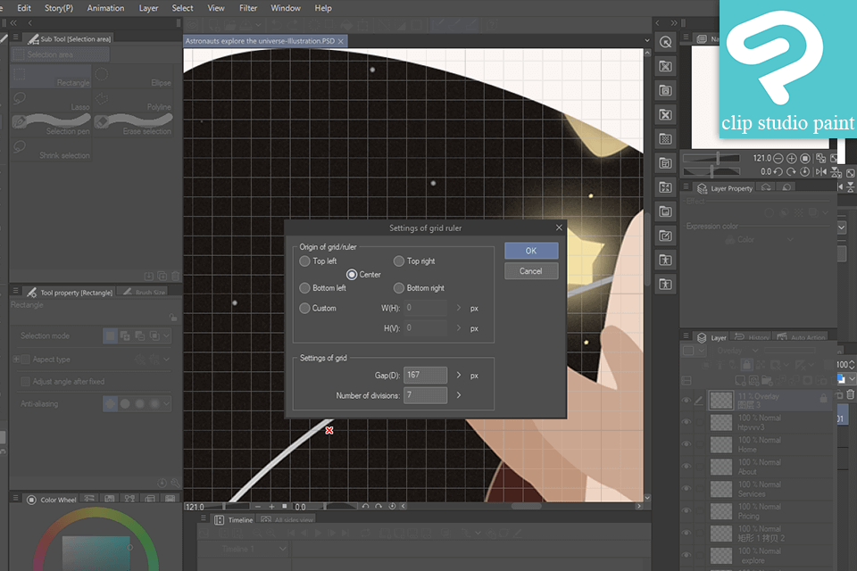Delete the selected layer with trash icon
857x571 pixels.
coord(853,393)
